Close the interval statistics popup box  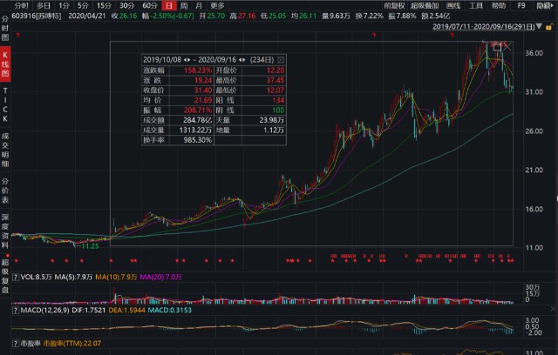[281, 60]
